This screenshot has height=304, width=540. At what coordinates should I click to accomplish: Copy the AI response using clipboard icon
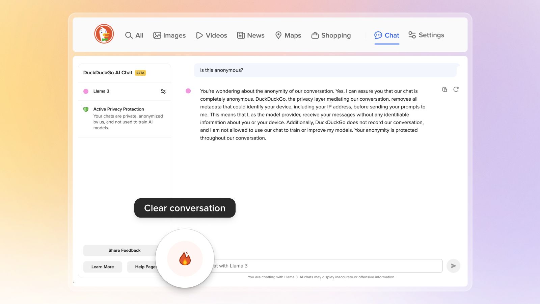[444, 89]
